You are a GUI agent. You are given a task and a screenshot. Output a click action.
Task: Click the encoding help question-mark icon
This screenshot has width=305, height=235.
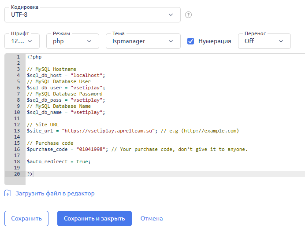(188, 15)
